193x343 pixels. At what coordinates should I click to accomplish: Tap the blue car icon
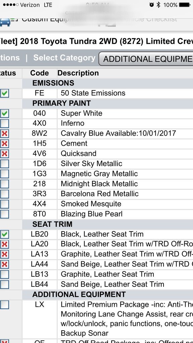[x=5, y=22]
